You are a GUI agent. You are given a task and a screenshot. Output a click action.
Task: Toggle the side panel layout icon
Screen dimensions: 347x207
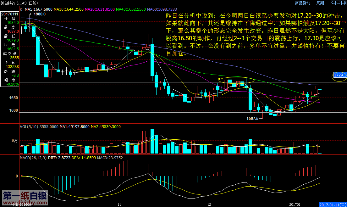click(344, 3)
